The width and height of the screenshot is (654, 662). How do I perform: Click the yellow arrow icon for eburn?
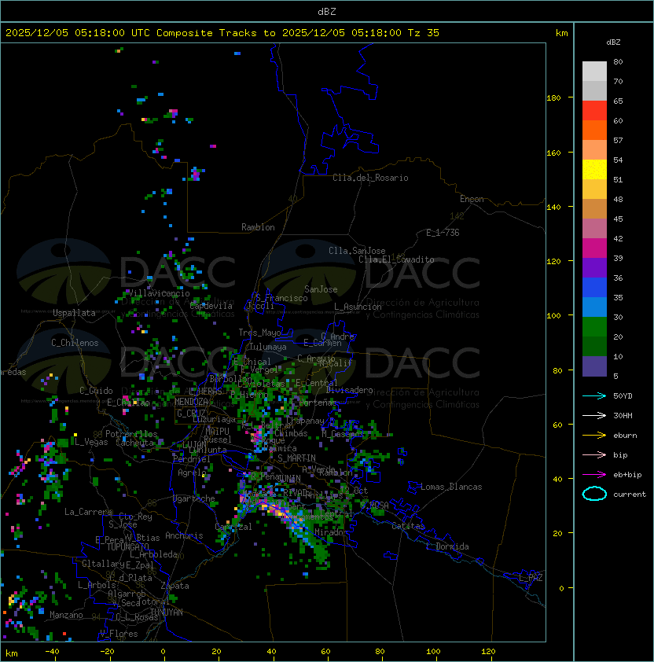click(x=594, y=436)
